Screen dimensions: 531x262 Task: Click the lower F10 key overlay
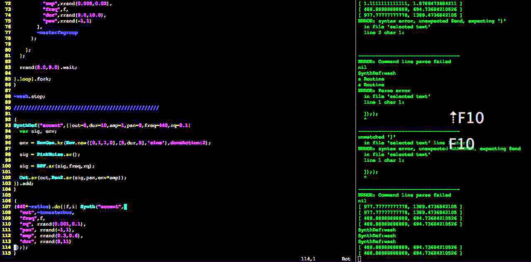pos(461,144)
